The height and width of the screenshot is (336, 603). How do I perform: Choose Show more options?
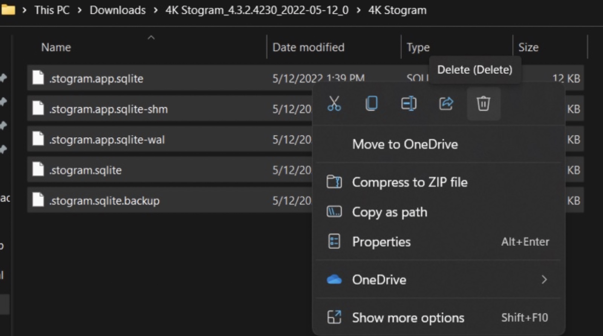[x=408, y=318]
